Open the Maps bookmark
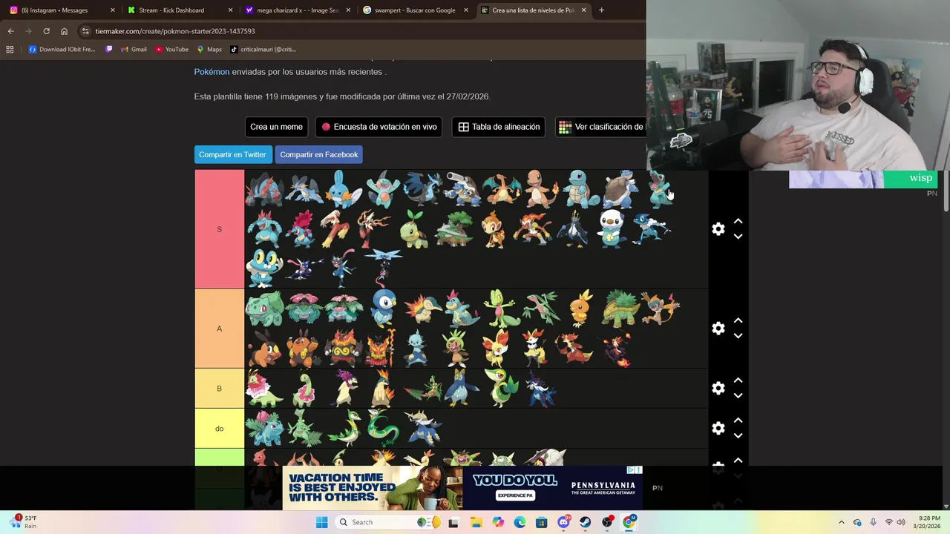 209,50
